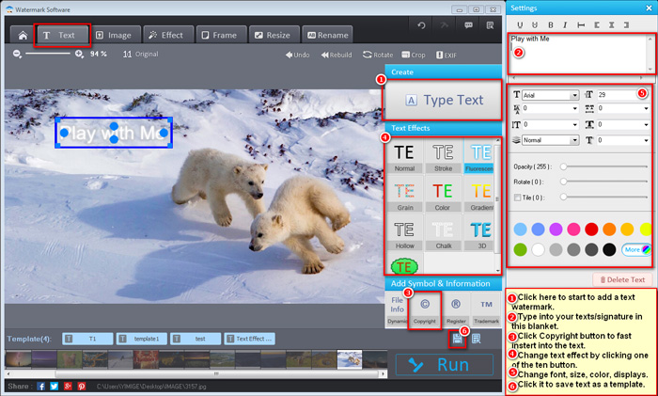Toggle italic formatting in Settings
Image resolution: width=658 pixels, height=396 pixels.
(566, 24)
